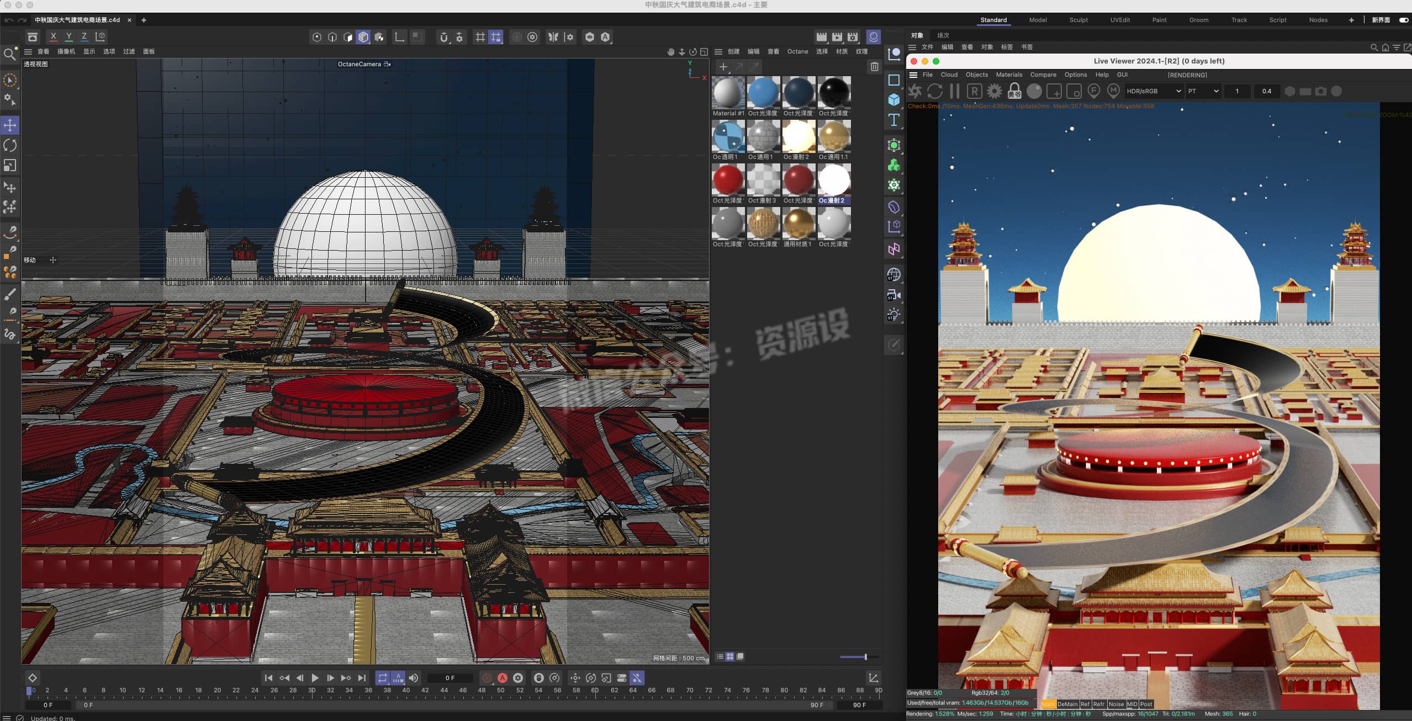Open the Octane menu in material manager
The image size is (1412, 721).
[x=797, y=51]
